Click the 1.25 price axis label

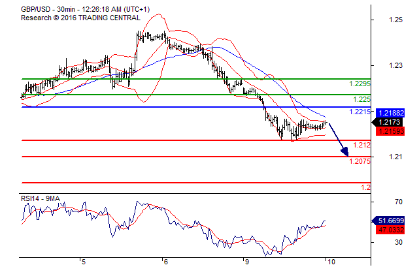395,20
